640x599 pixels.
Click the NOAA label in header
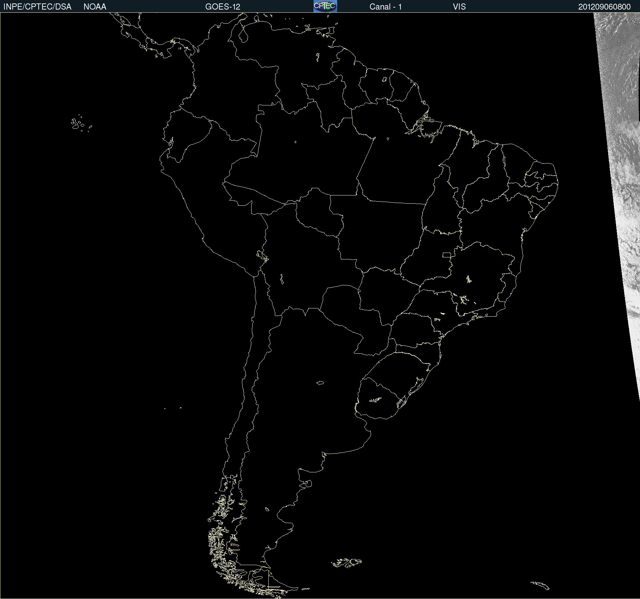tap(95, 7)
